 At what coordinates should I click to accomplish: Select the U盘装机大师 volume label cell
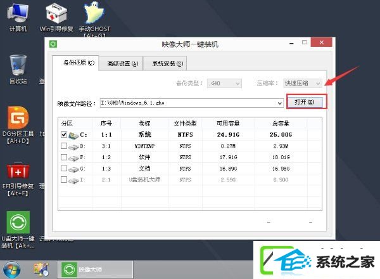pos(144,180)
